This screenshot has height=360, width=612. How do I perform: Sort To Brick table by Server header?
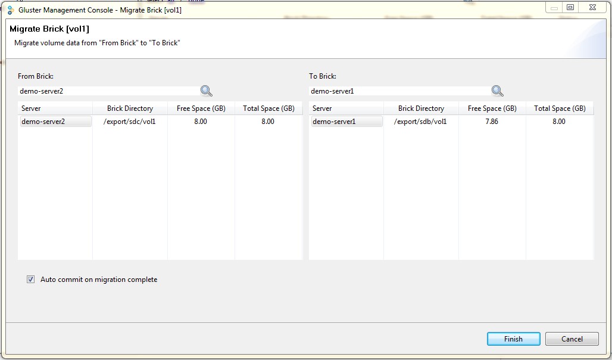346,108
